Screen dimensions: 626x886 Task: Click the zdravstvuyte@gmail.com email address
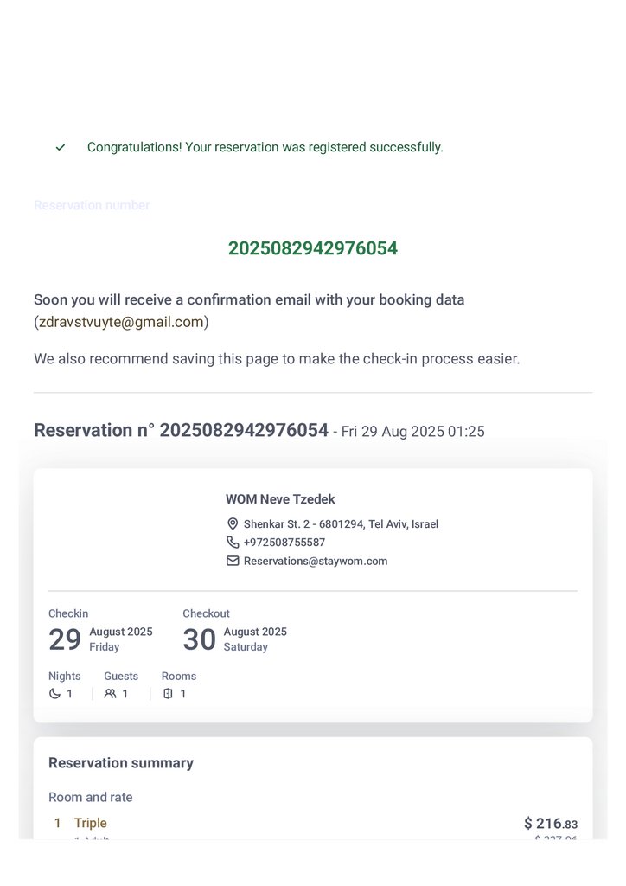click(x=121, y=322)
